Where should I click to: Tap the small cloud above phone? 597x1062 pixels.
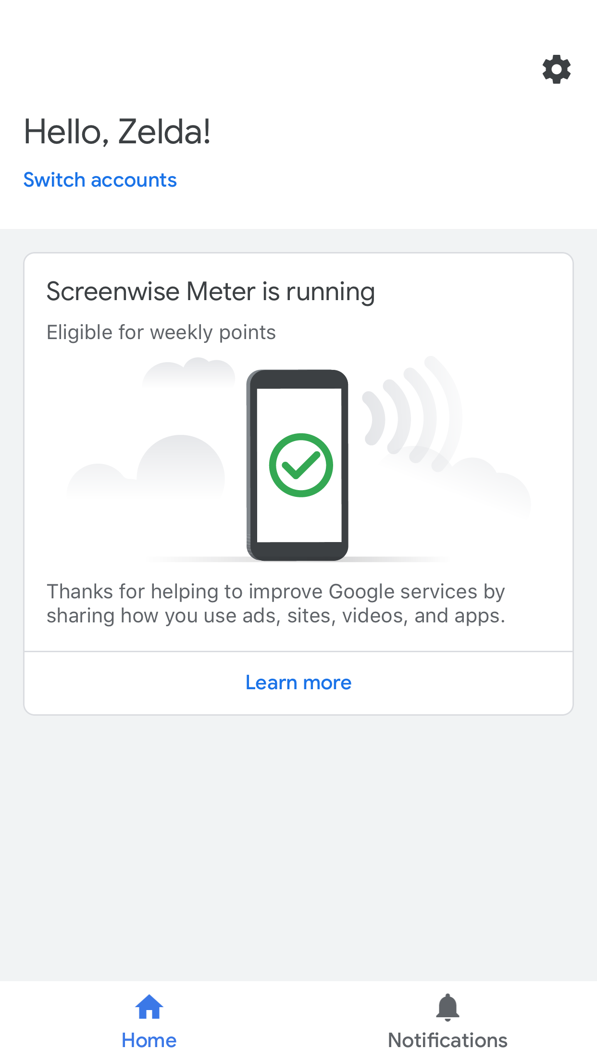click(188, 372)
